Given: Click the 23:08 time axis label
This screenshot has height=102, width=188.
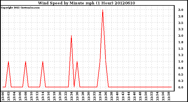Looking at the screenshot, I should [26, 96].
